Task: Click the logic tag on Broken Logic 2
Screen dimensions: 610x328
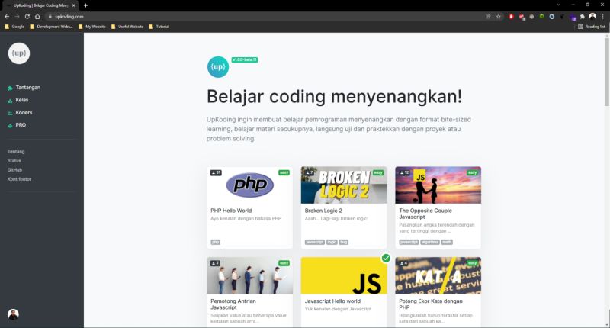Action: [x=332, y=242]
